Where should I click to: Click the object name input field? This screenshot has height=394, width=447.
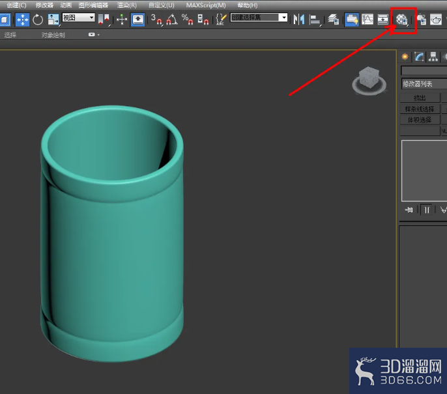pyautogui.click(x=424, y=70)
